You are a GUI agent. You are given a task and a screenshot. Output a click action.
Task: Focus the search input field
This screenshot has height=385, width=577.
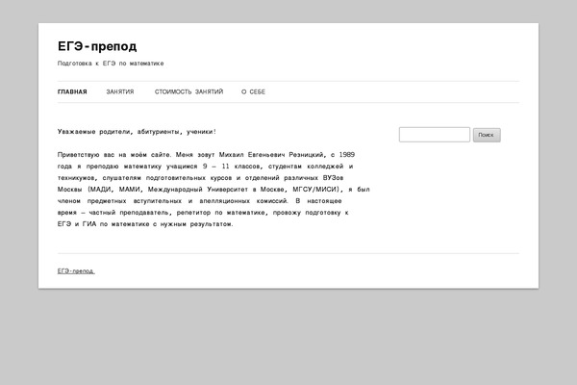[x=435, y=135]
